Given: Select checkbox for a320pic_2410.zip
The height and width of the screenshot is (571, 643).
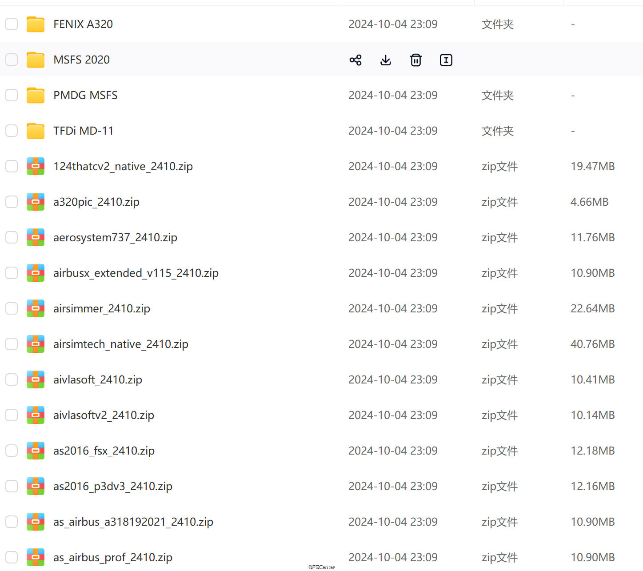Looking at the screenshot, I should (x=12, y=202).
